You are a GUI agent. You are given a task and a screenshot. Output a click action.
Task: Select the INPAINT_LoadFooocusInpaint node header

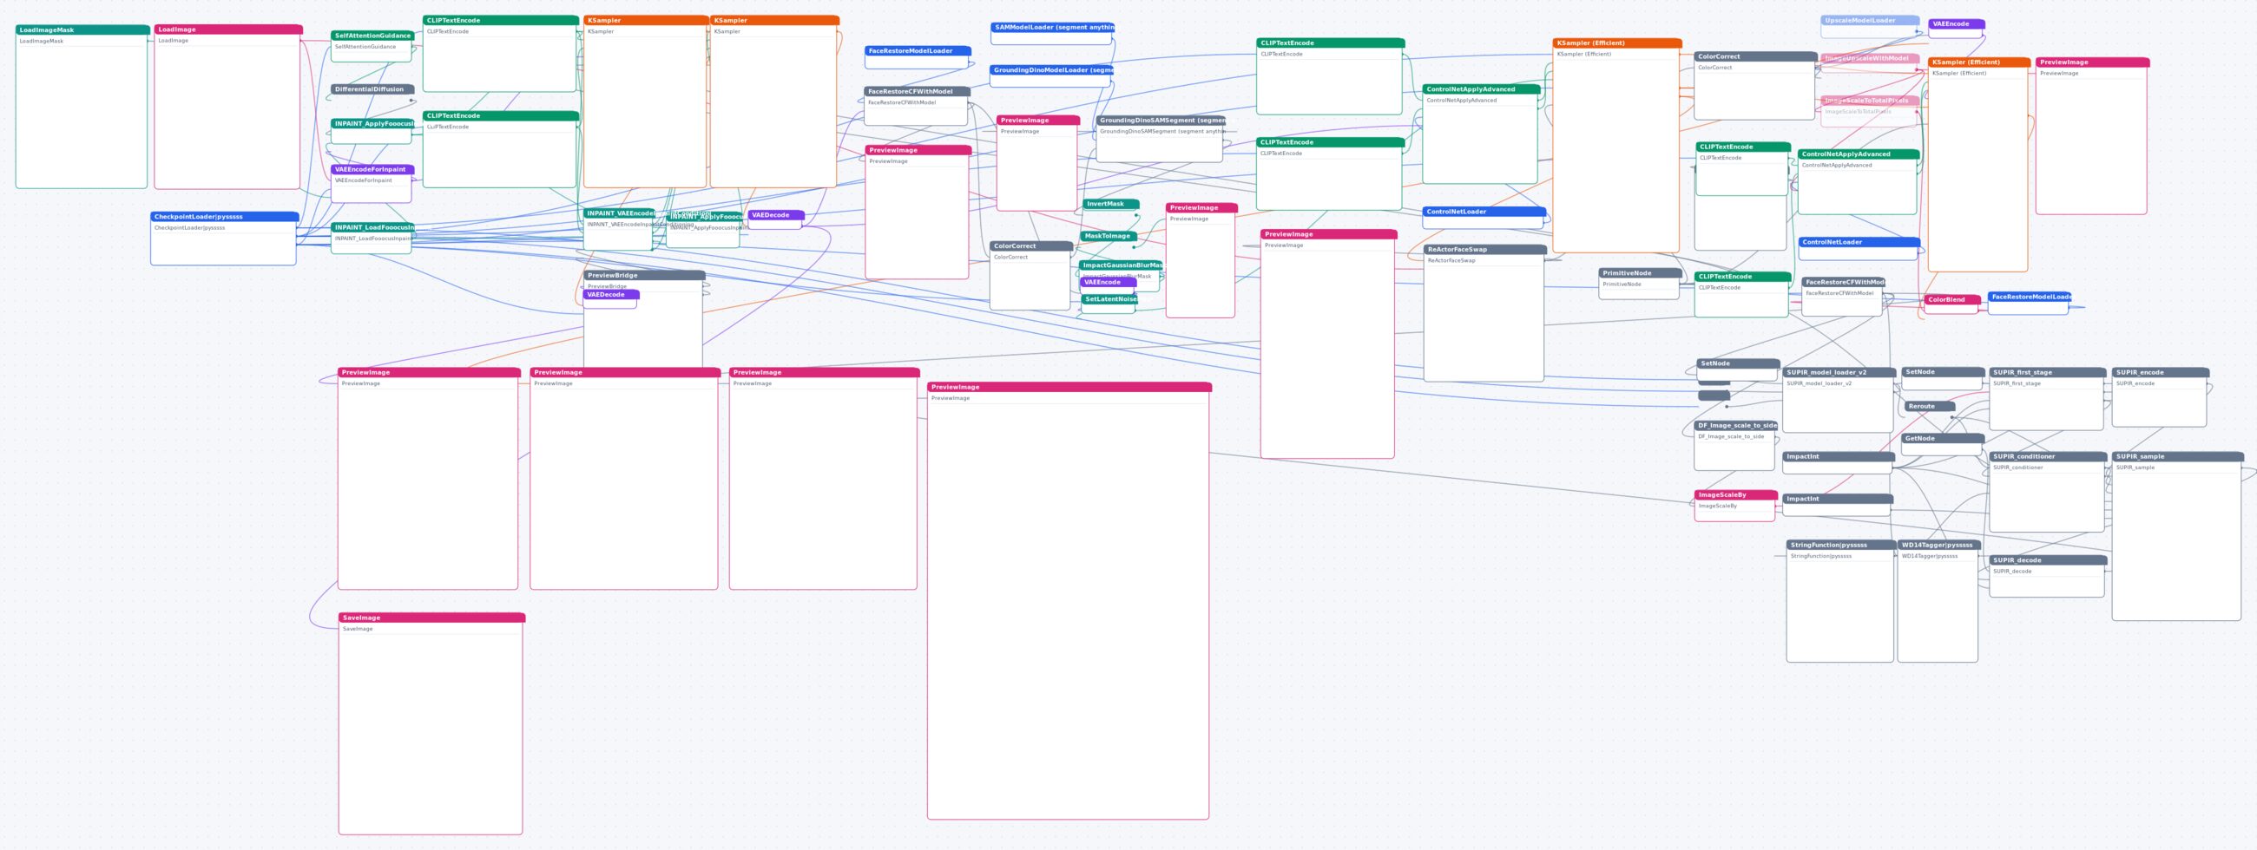click(372, 227)
